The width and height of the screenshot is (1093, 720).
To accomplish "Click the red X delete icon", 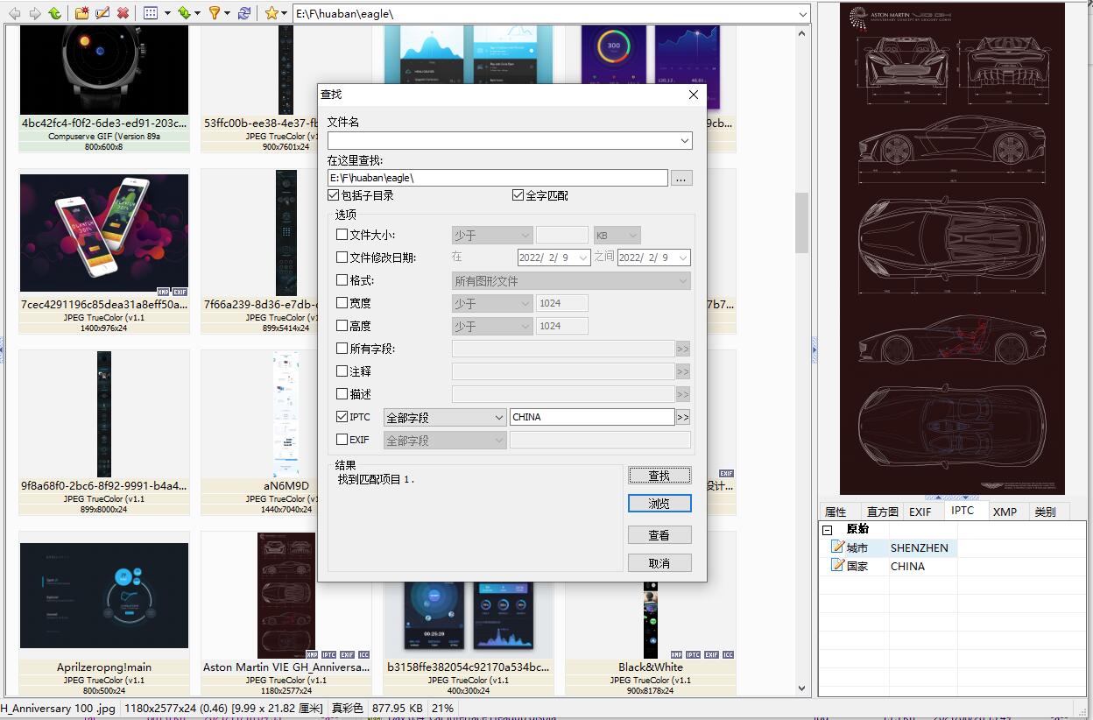I will click(x=123, y=13).
